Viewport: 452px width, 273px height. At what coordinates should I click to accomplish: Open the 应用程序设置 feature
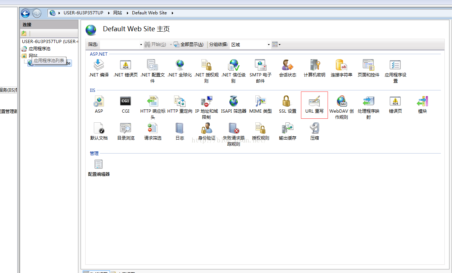coord(395,71)
